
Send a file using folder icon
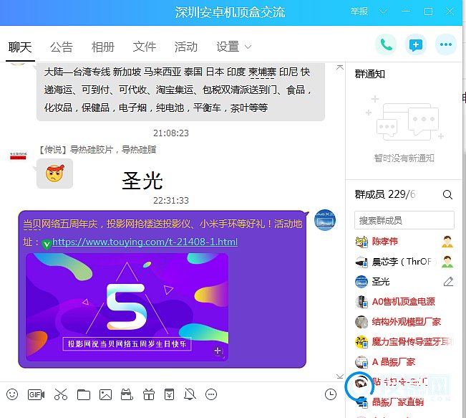pos(84,394)
